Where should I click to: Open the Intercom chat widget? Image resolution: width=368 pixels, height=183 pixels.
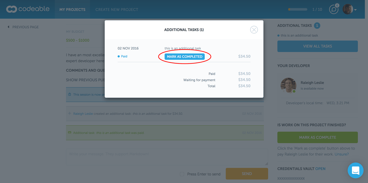(x=355, y=170)
